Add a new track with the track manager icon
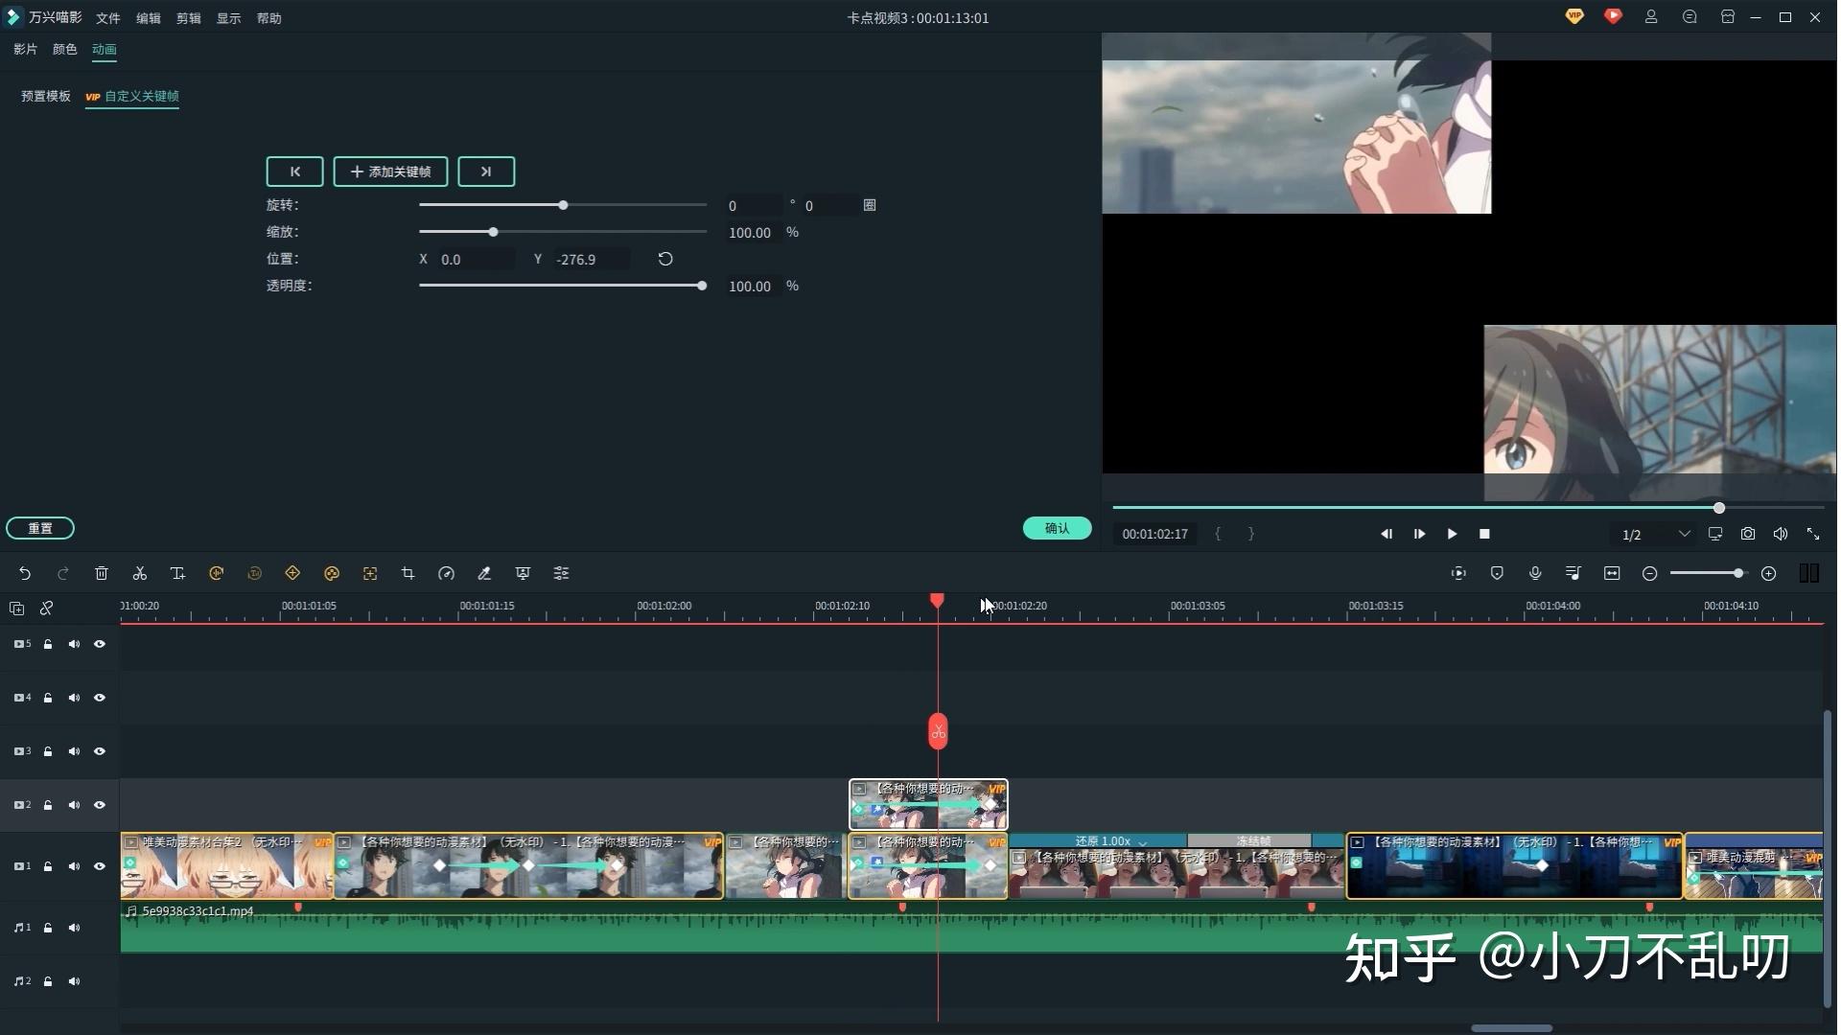The height and width of the screenshot is (1035, 1841). [16, 609]
